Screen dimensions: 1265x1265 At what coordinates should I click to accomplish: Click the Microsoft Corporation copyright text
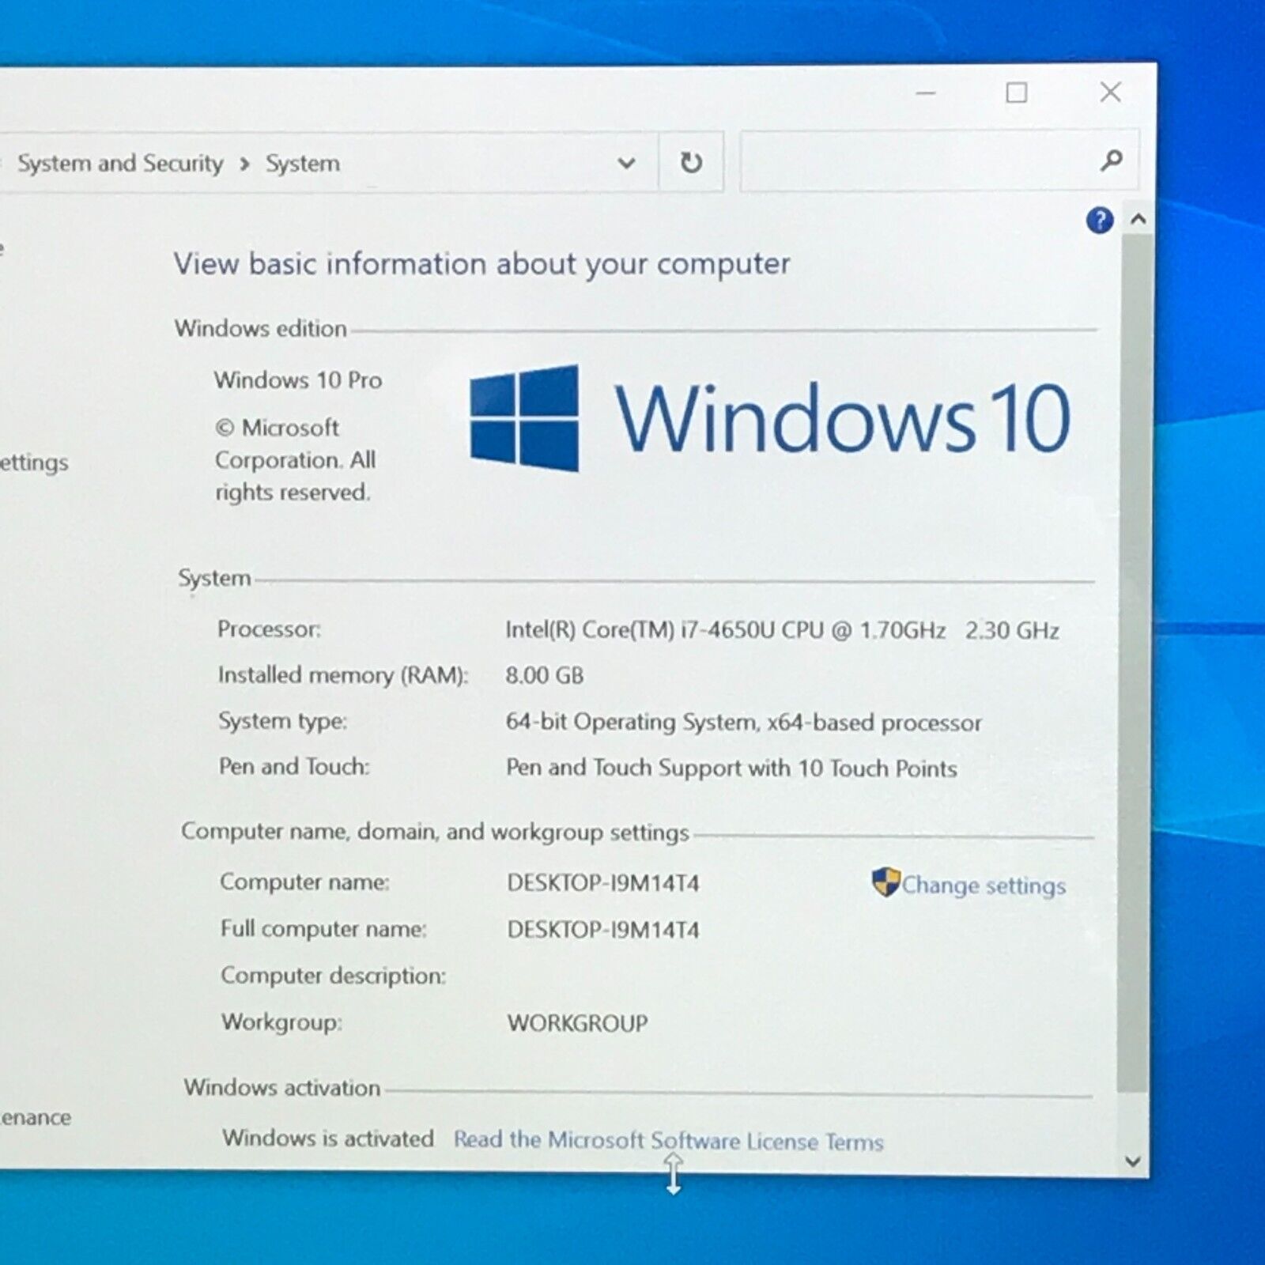(295, 460)
